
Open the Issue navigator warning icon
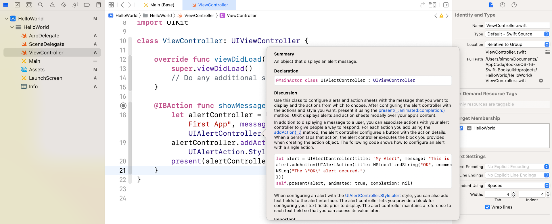click(x=52, y=5)
